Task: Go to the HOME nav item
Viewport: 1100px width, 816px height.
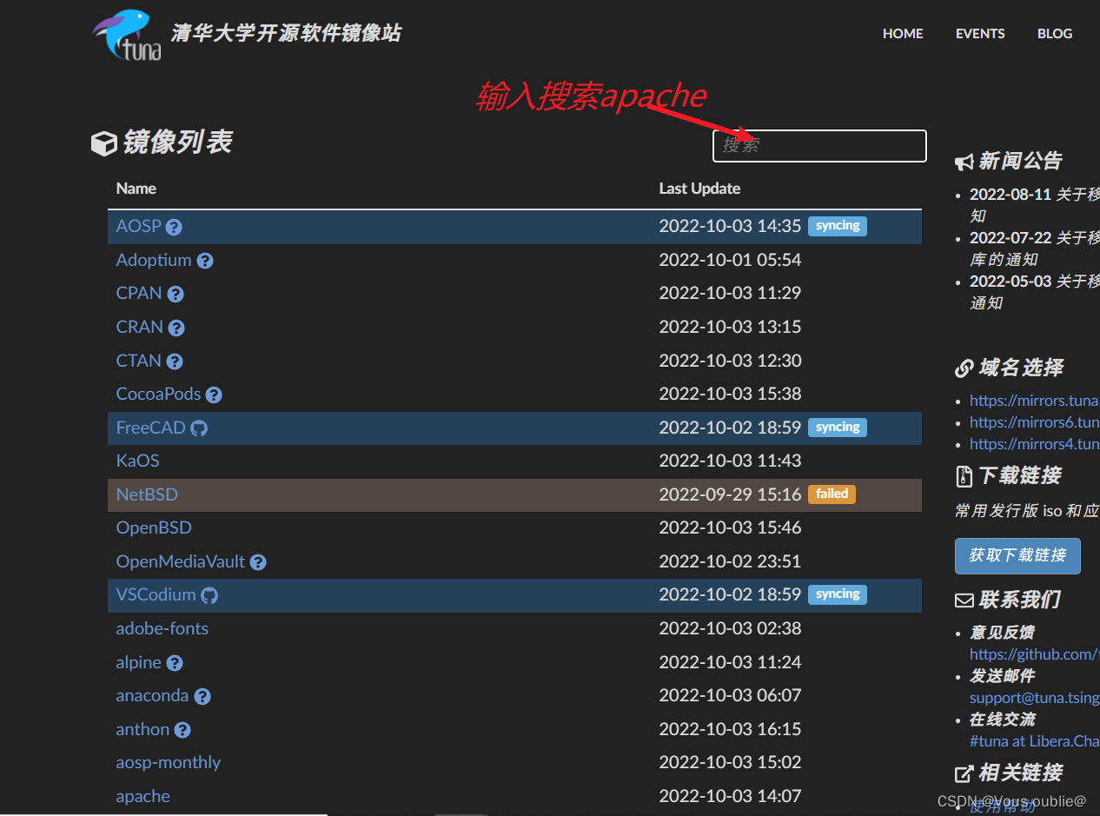Action: point(903,34)
